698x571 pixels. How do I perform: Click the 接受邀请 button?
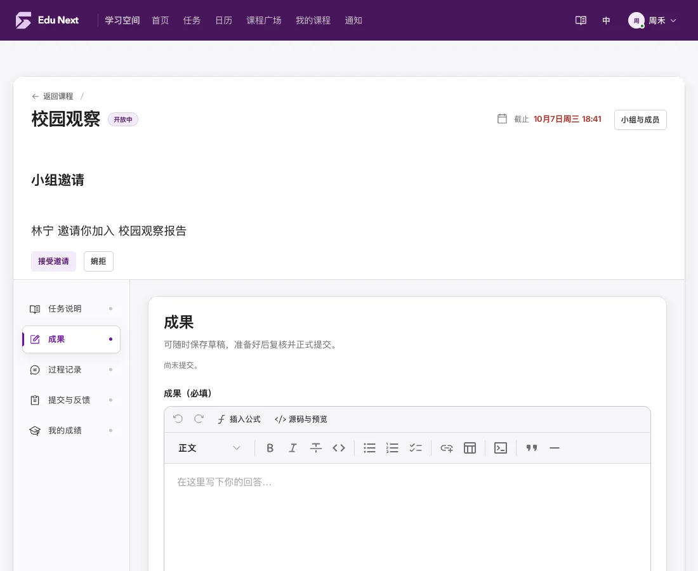click(x=53, y=261)
